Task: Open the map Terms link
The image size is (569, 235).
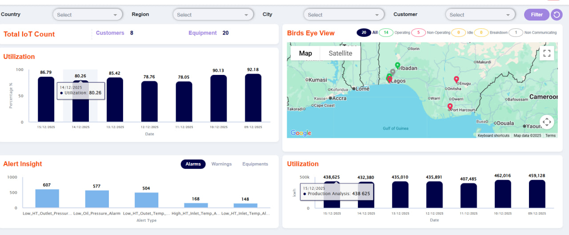Action: click(550, 136)
